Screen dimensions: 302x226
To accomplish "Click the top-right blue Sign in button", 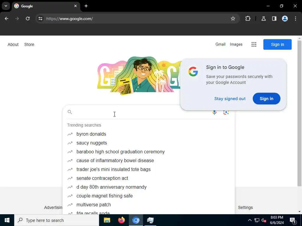I will [277, 44].
